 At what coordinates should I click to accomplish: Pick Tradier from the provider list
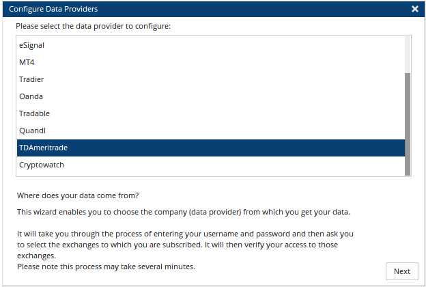click(211, 79)
